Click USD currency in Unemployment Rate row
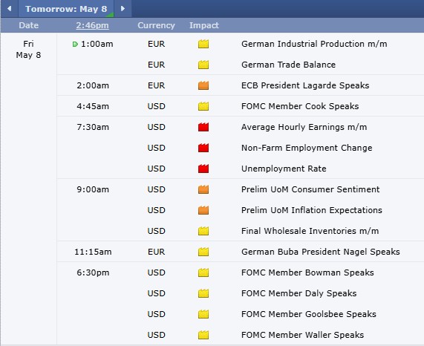The width and height of the screenshot is (424, 346). 156,169
